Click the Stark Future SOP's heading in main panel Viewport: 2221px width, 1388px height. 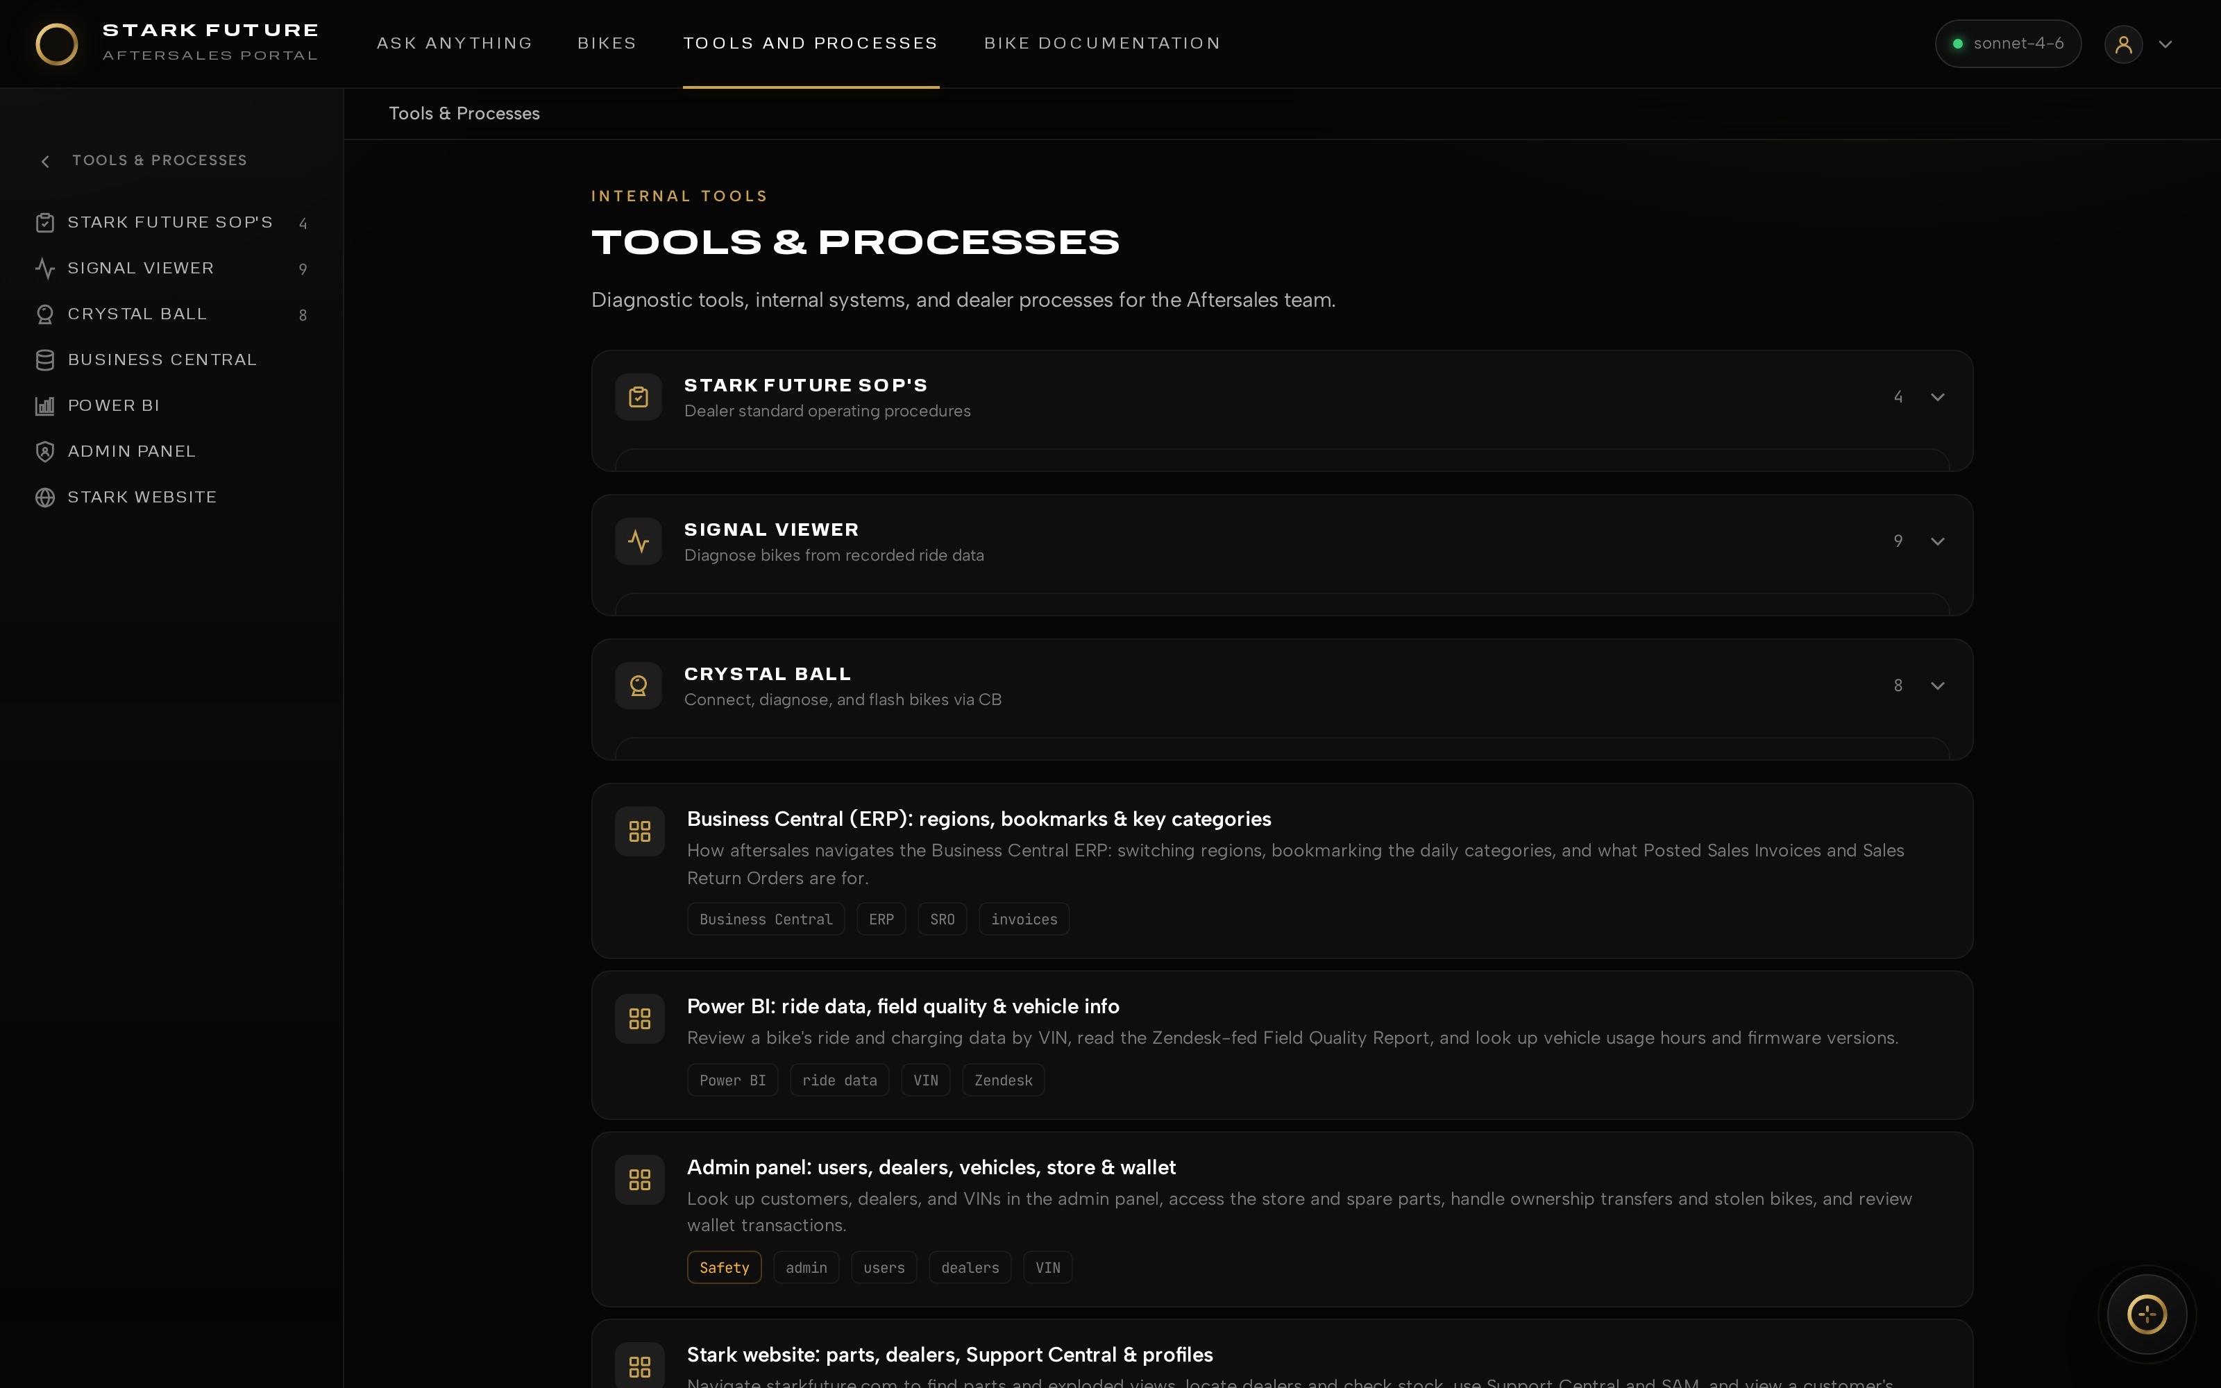806,386
